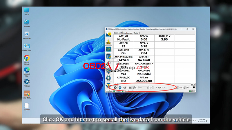Start live data with the play button
This screenshot has width=232, height=130.
click(115, 88)
